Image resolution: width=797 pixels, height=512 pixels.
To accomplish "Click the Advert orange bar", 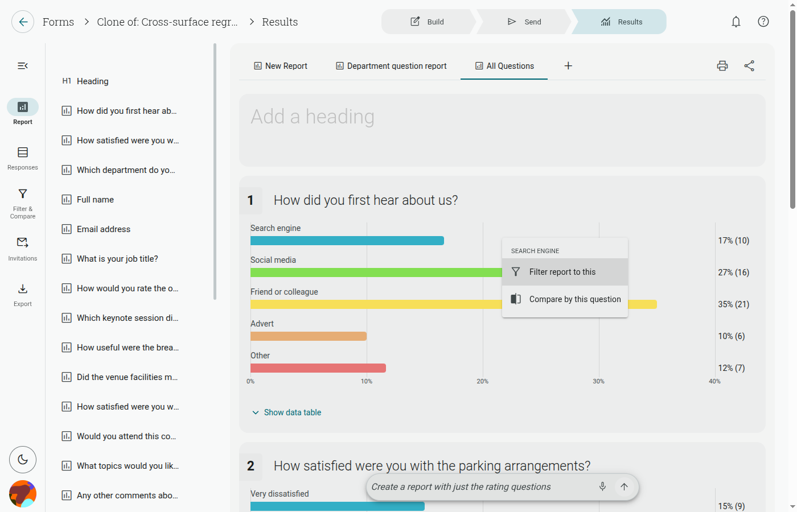I will click(309, 336).
